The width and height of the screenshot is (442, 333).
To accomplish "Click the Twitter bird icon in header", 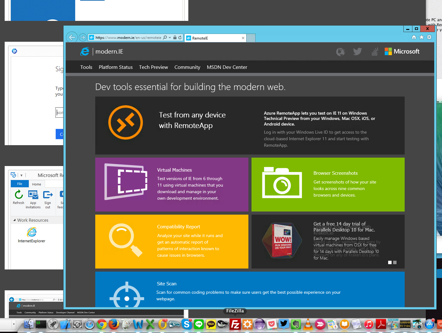I will 357,51.
